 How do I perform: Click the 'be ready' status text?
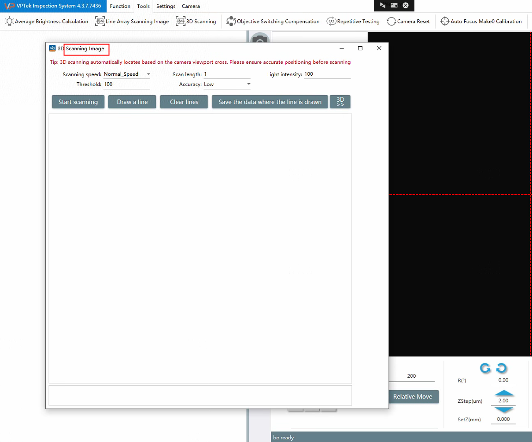point(283,438)
